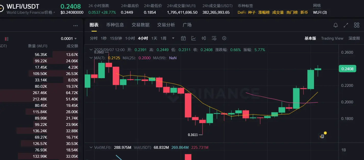Click the DeFi tag

tap(242, 12)
